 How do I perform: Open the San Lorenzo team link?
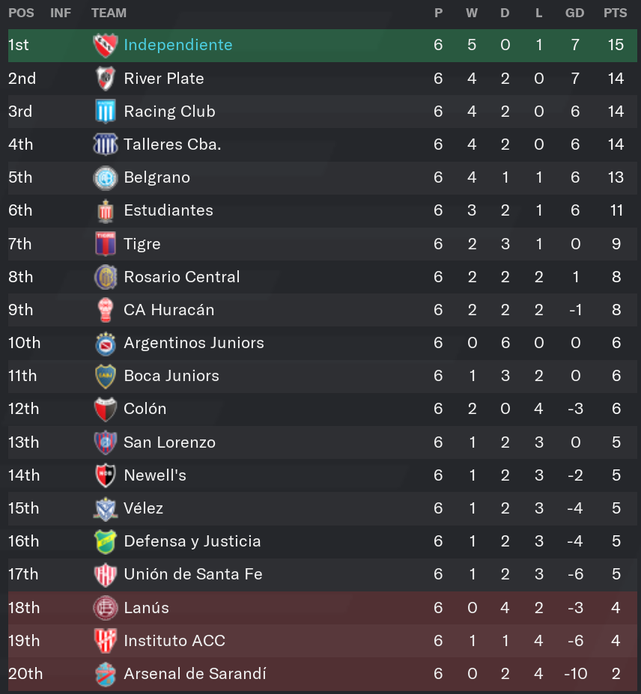coord(169,442)
